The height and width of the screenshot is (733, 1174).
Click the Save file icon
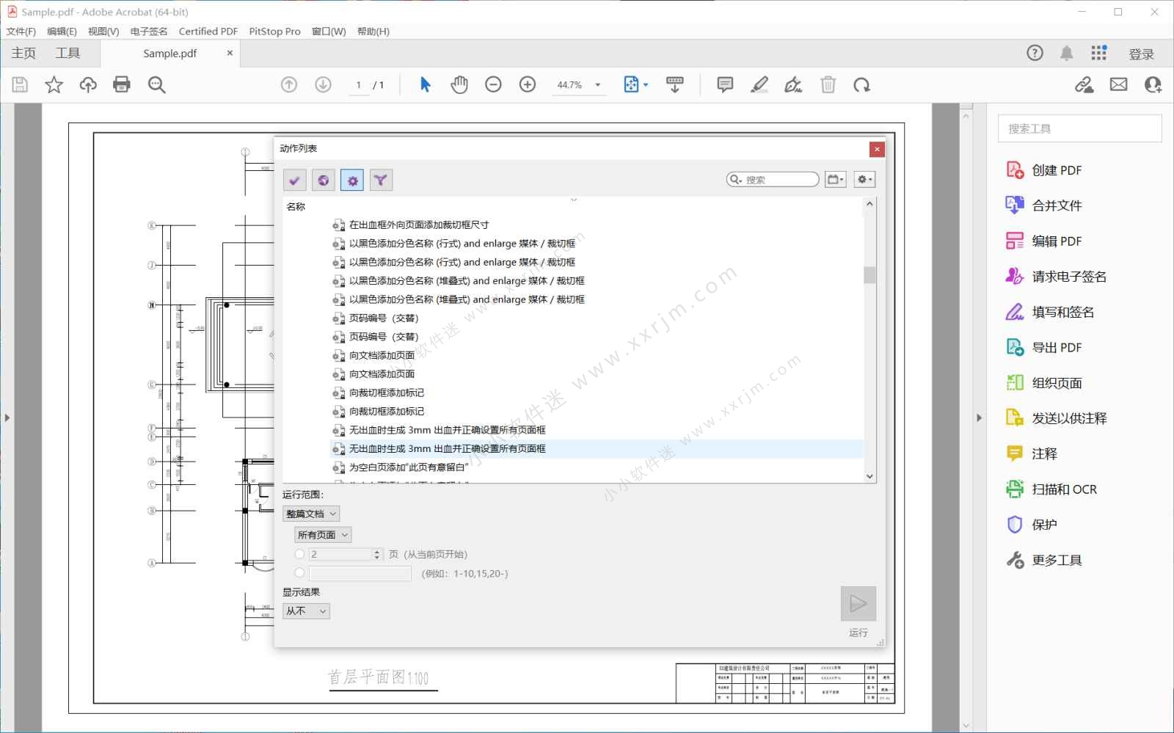[20, 85]
